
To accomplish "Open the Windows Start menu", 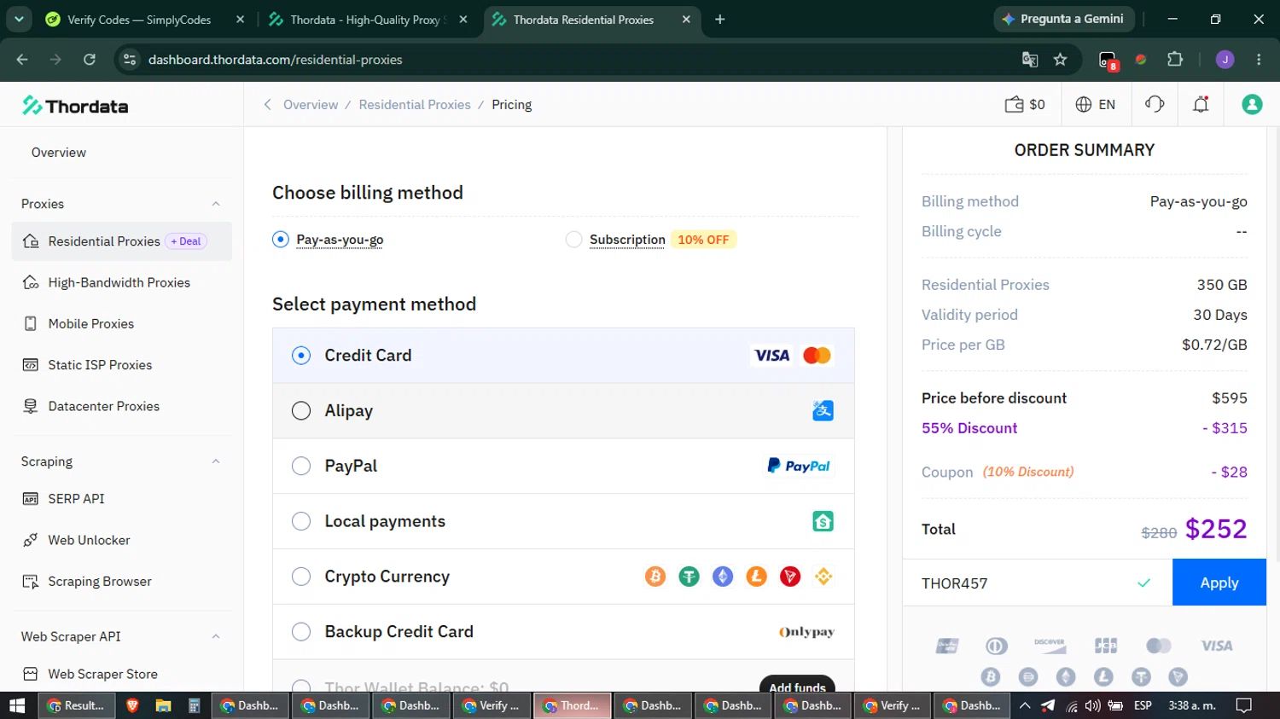I will [x=17, y=705].
